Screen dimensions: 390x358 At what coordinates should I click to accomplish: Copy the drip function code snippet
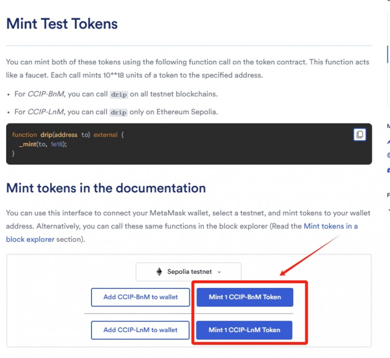tap(359, 135)
